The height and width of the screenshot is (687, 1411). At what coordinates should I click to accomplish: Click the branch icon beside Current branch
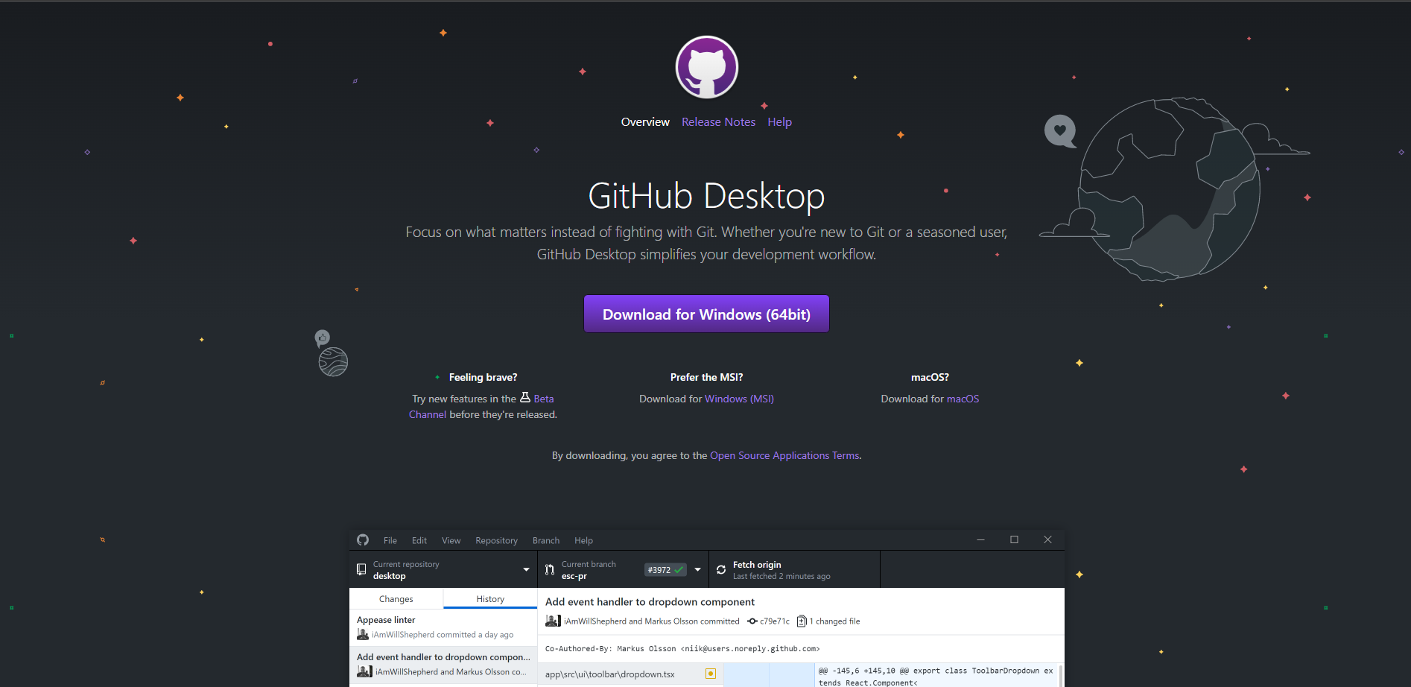[x=550, y=570]
